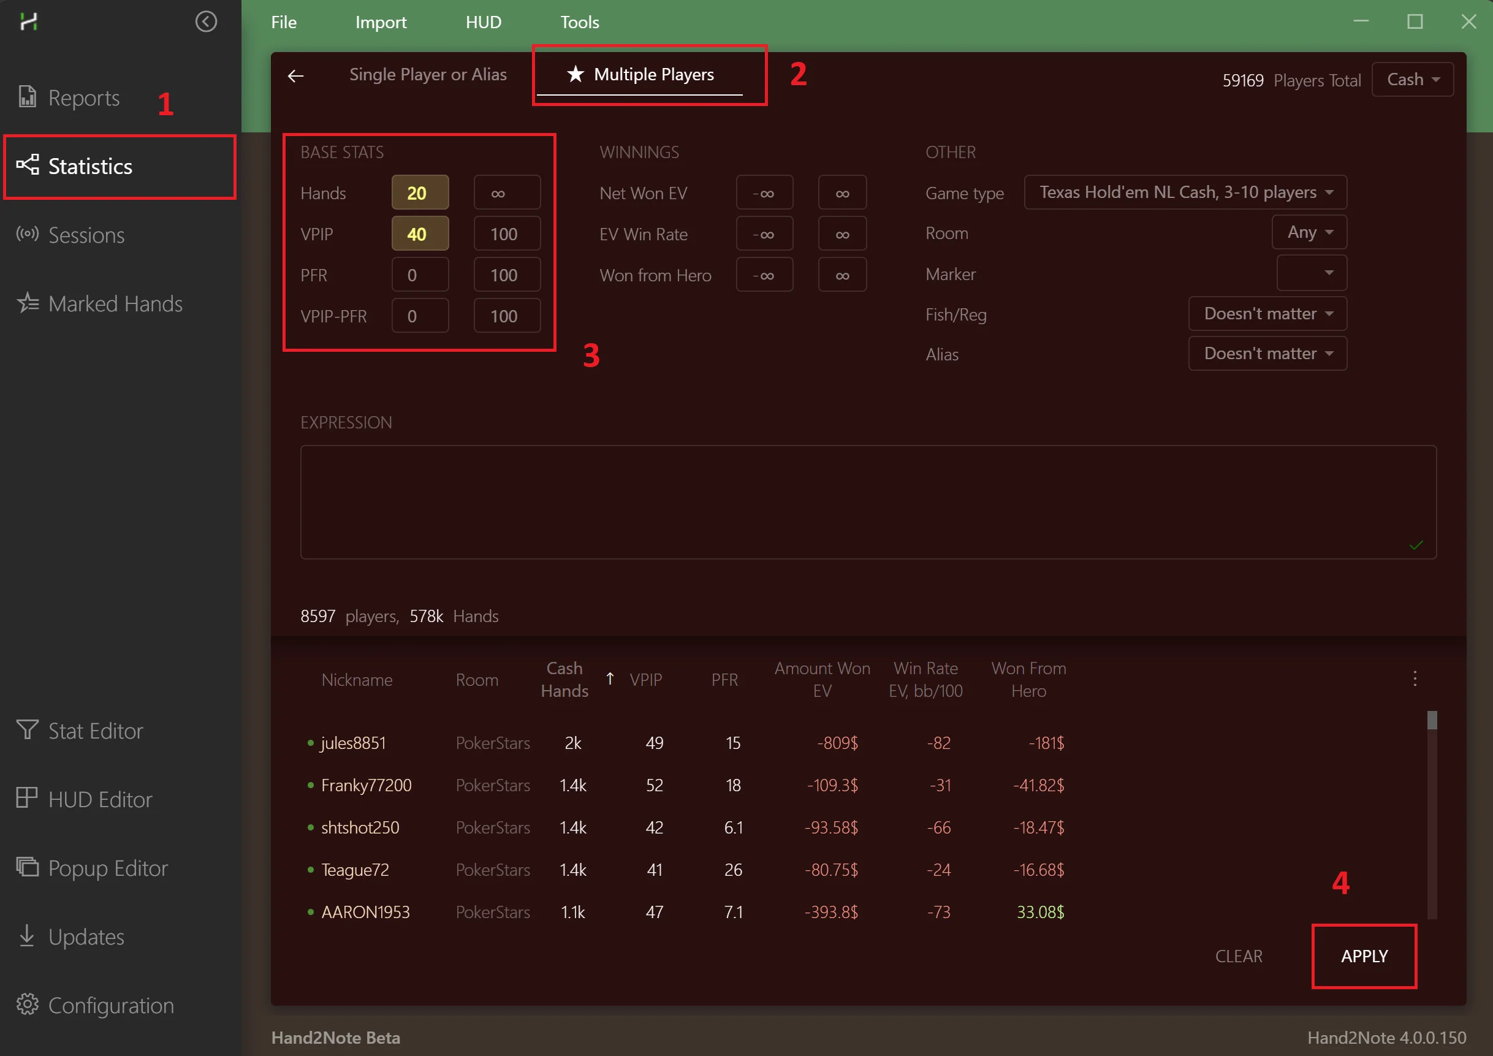Open the Room dropdown set to Any
The height and width of the screenshot is (1056, 1493).
(1309, 232)
